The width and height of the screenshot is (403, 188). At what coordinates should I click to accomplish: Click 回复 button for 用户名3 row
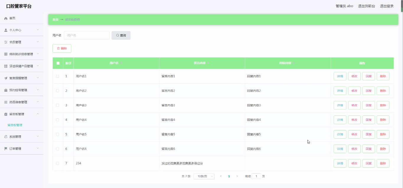(368, 105)
